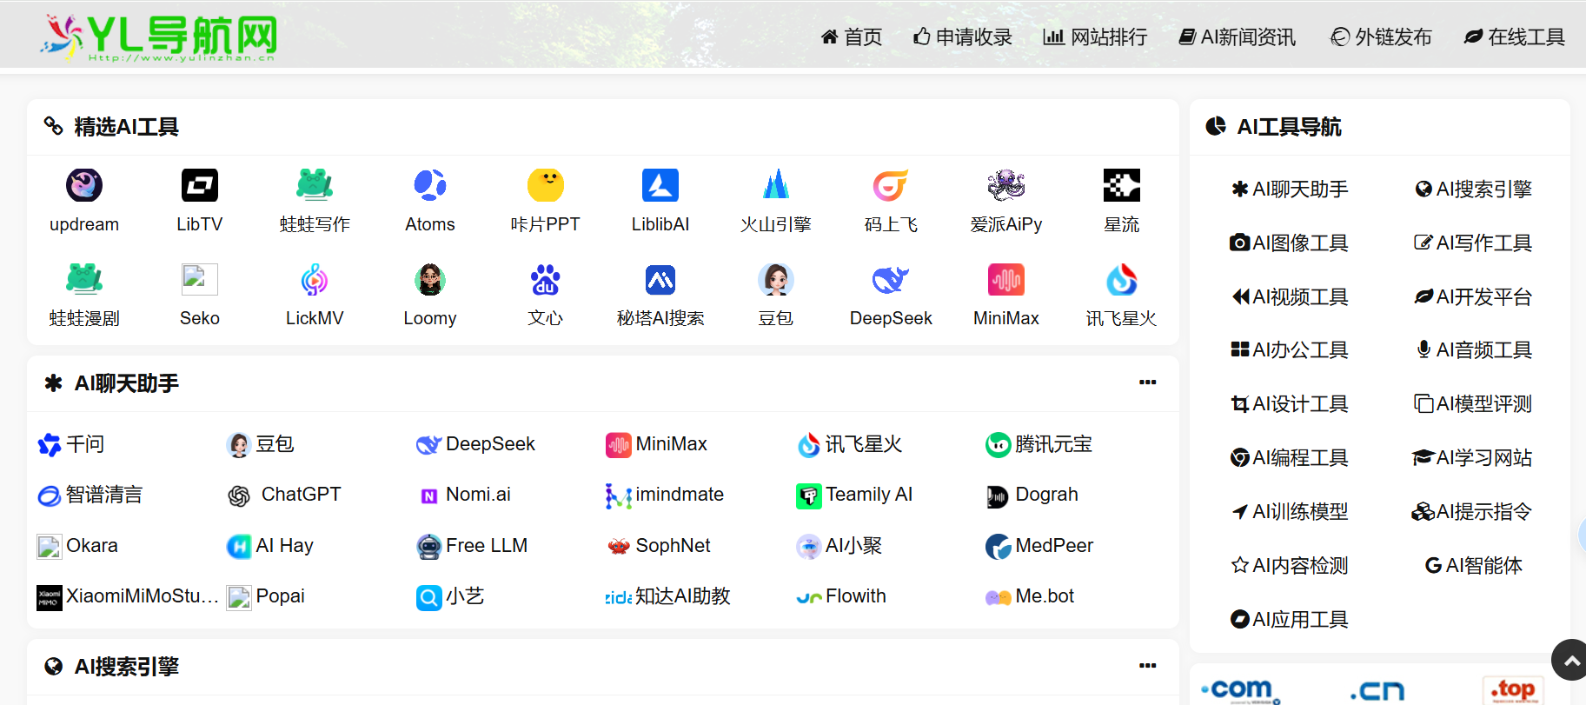Click the 火山引擎 icon
1586x705 pixels.
(776, 185)
